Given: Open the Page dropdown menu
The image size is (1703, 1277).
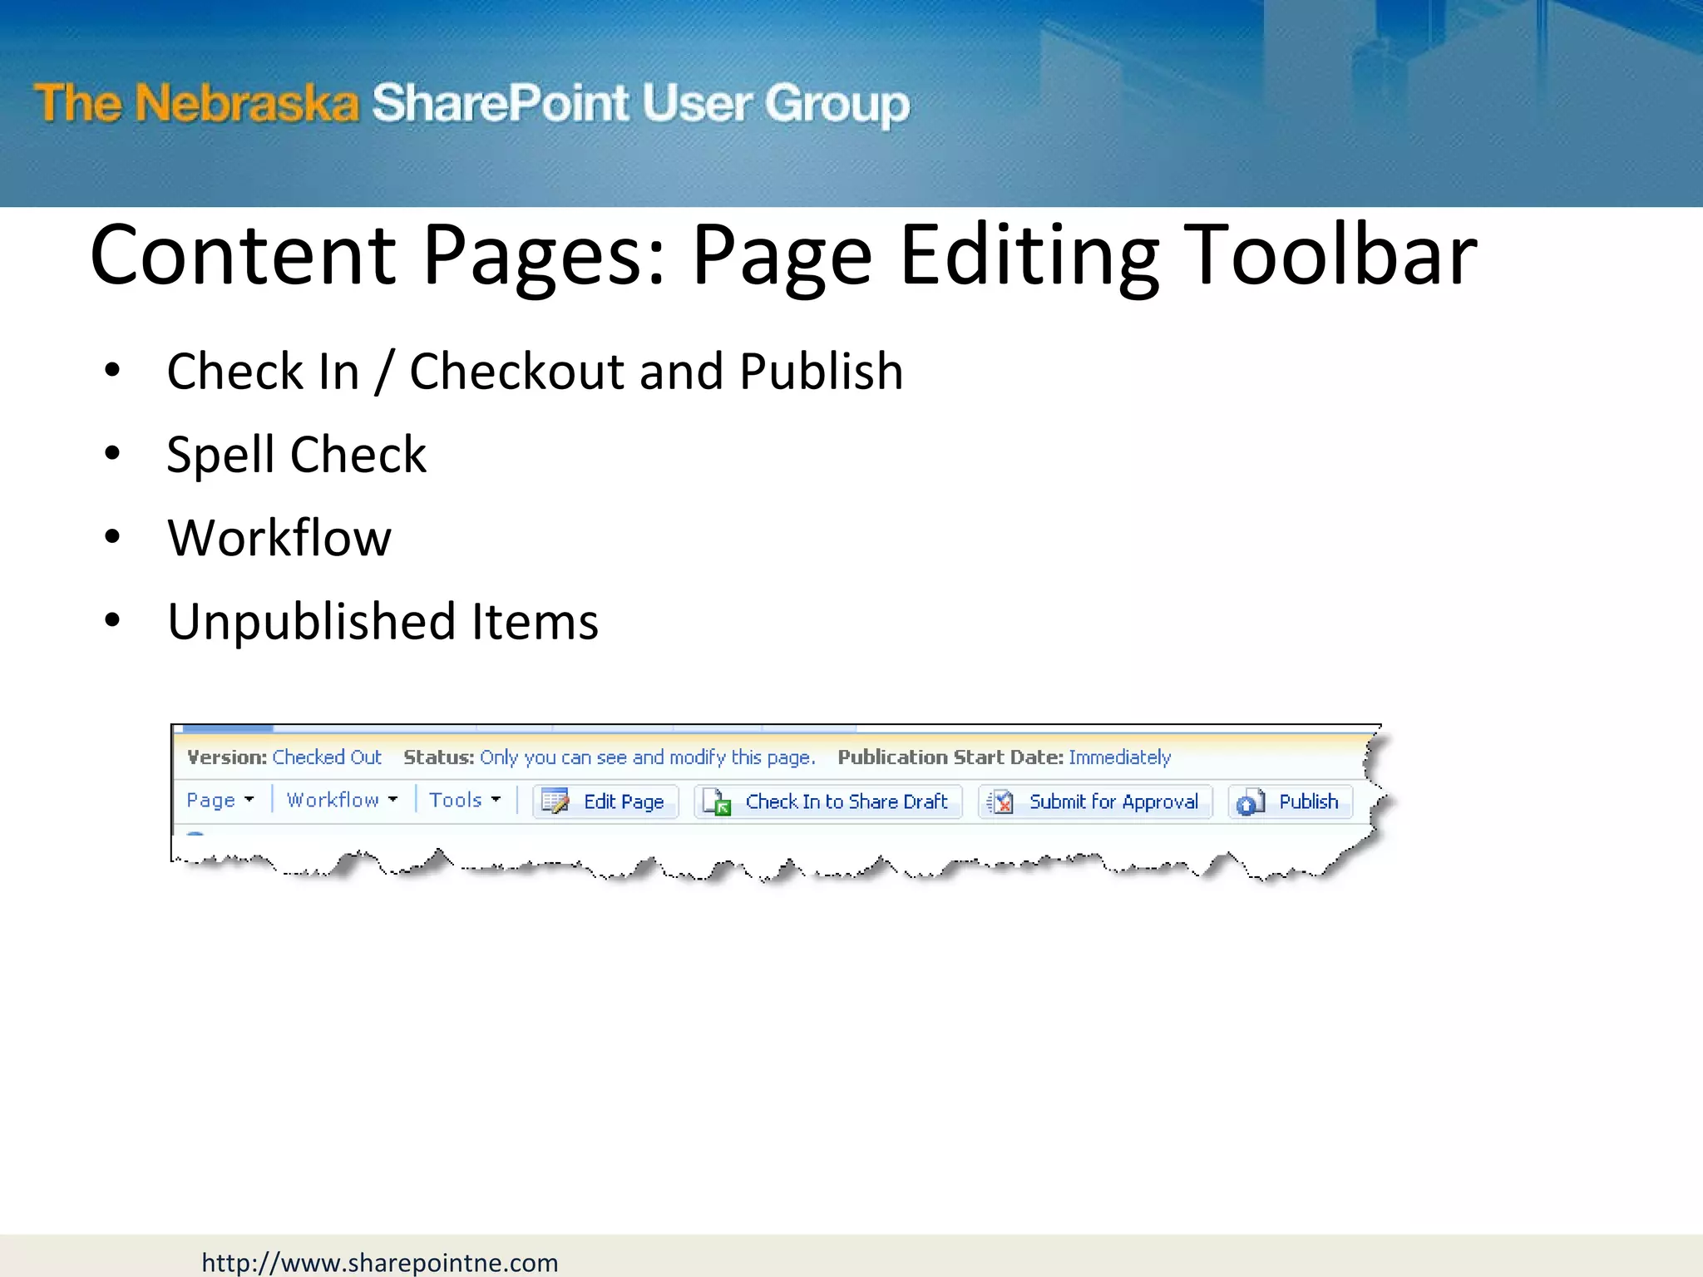Looking at the screenshot, I should [220, 800].
